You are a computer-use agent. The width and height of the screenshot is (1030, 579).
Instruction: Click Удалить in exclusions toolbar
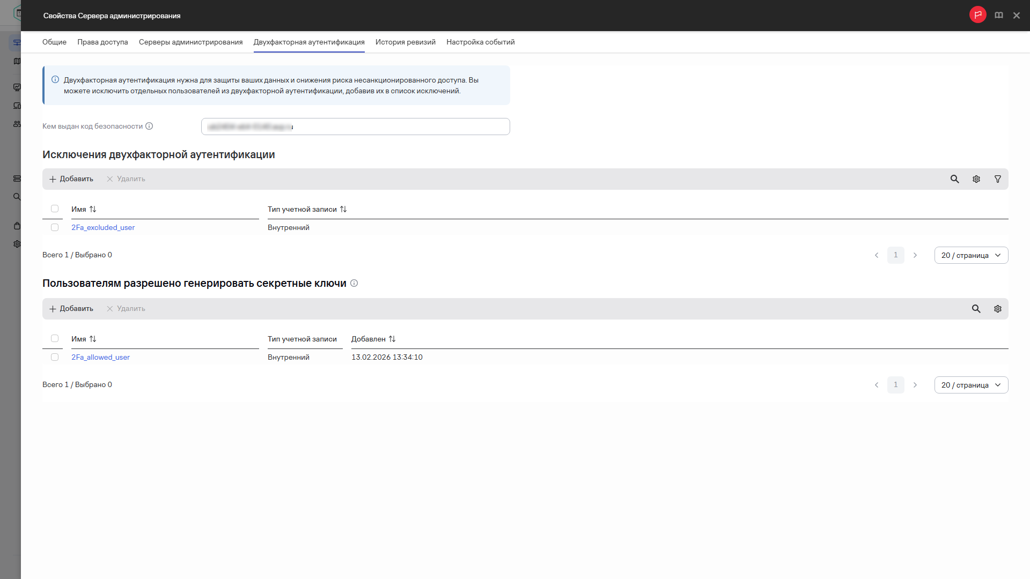click(x=126, y=179)
